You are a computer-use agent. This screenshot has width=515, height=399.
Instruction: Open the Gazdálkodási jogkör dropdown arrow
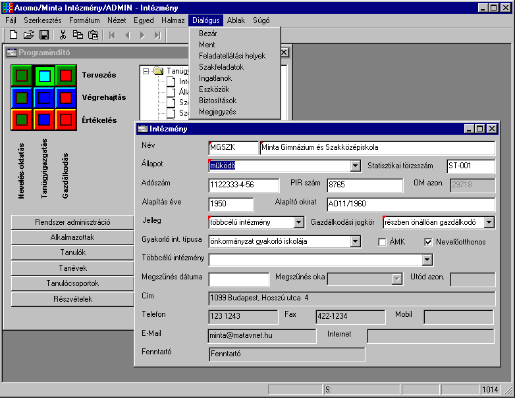pyautogui.click(x=489, y=223)
